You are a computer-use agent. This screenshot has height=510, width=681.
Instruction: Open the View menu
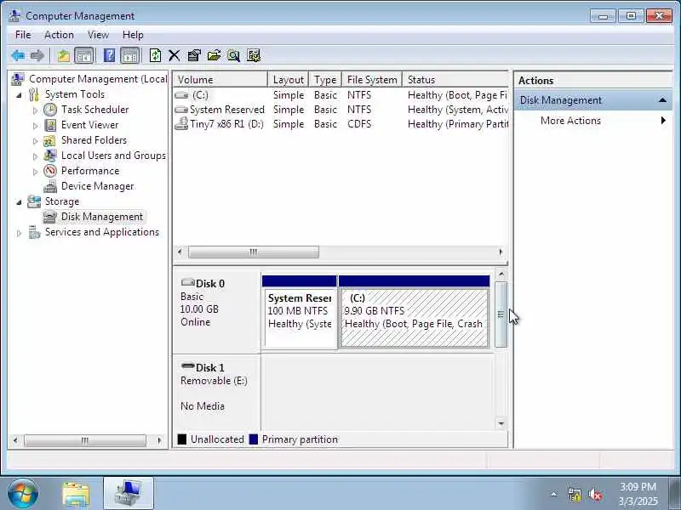(98, 35)
